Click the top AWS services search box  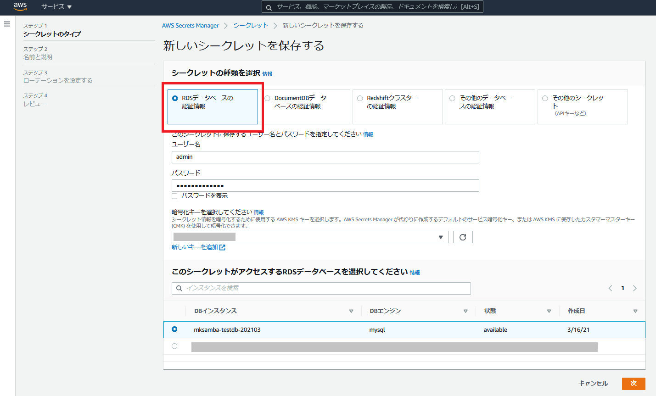pos(372,7)
